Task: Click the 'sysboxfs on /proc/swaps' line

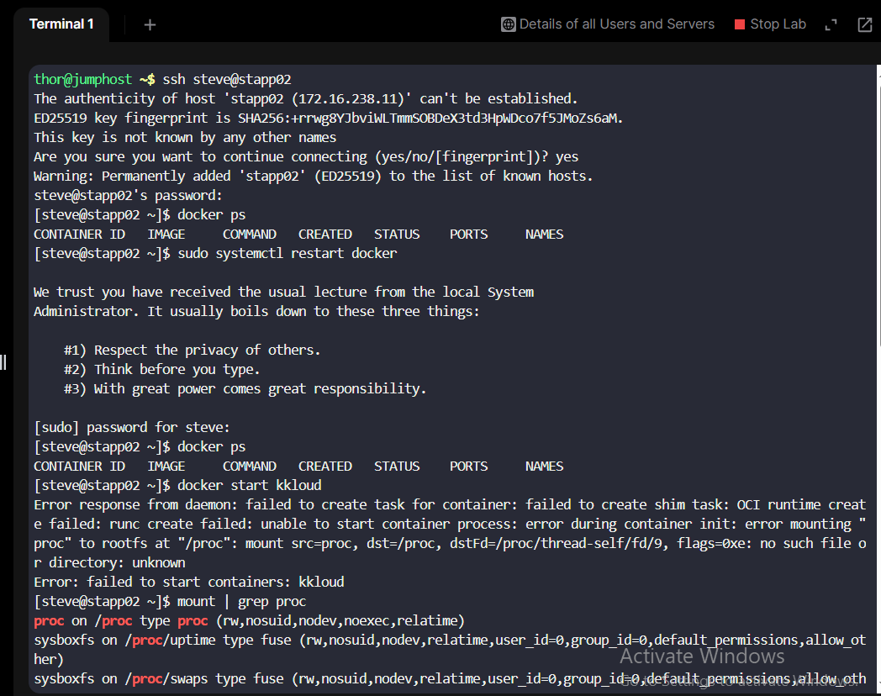Action: coord(450,679)
